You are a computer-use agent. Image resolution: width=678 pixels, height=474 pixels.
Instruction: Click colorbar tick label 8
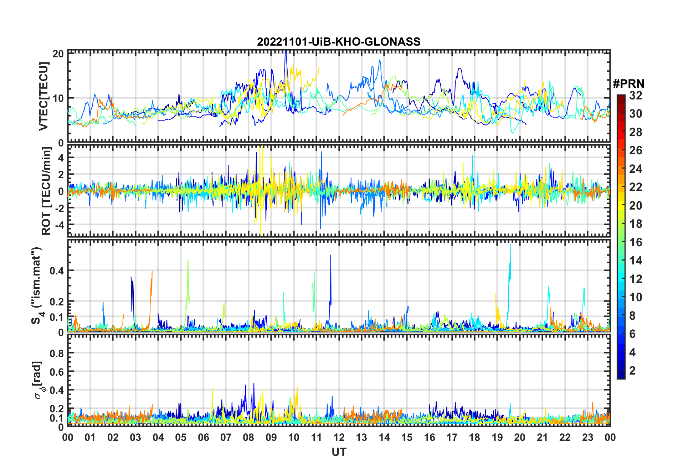click(632, 316)
